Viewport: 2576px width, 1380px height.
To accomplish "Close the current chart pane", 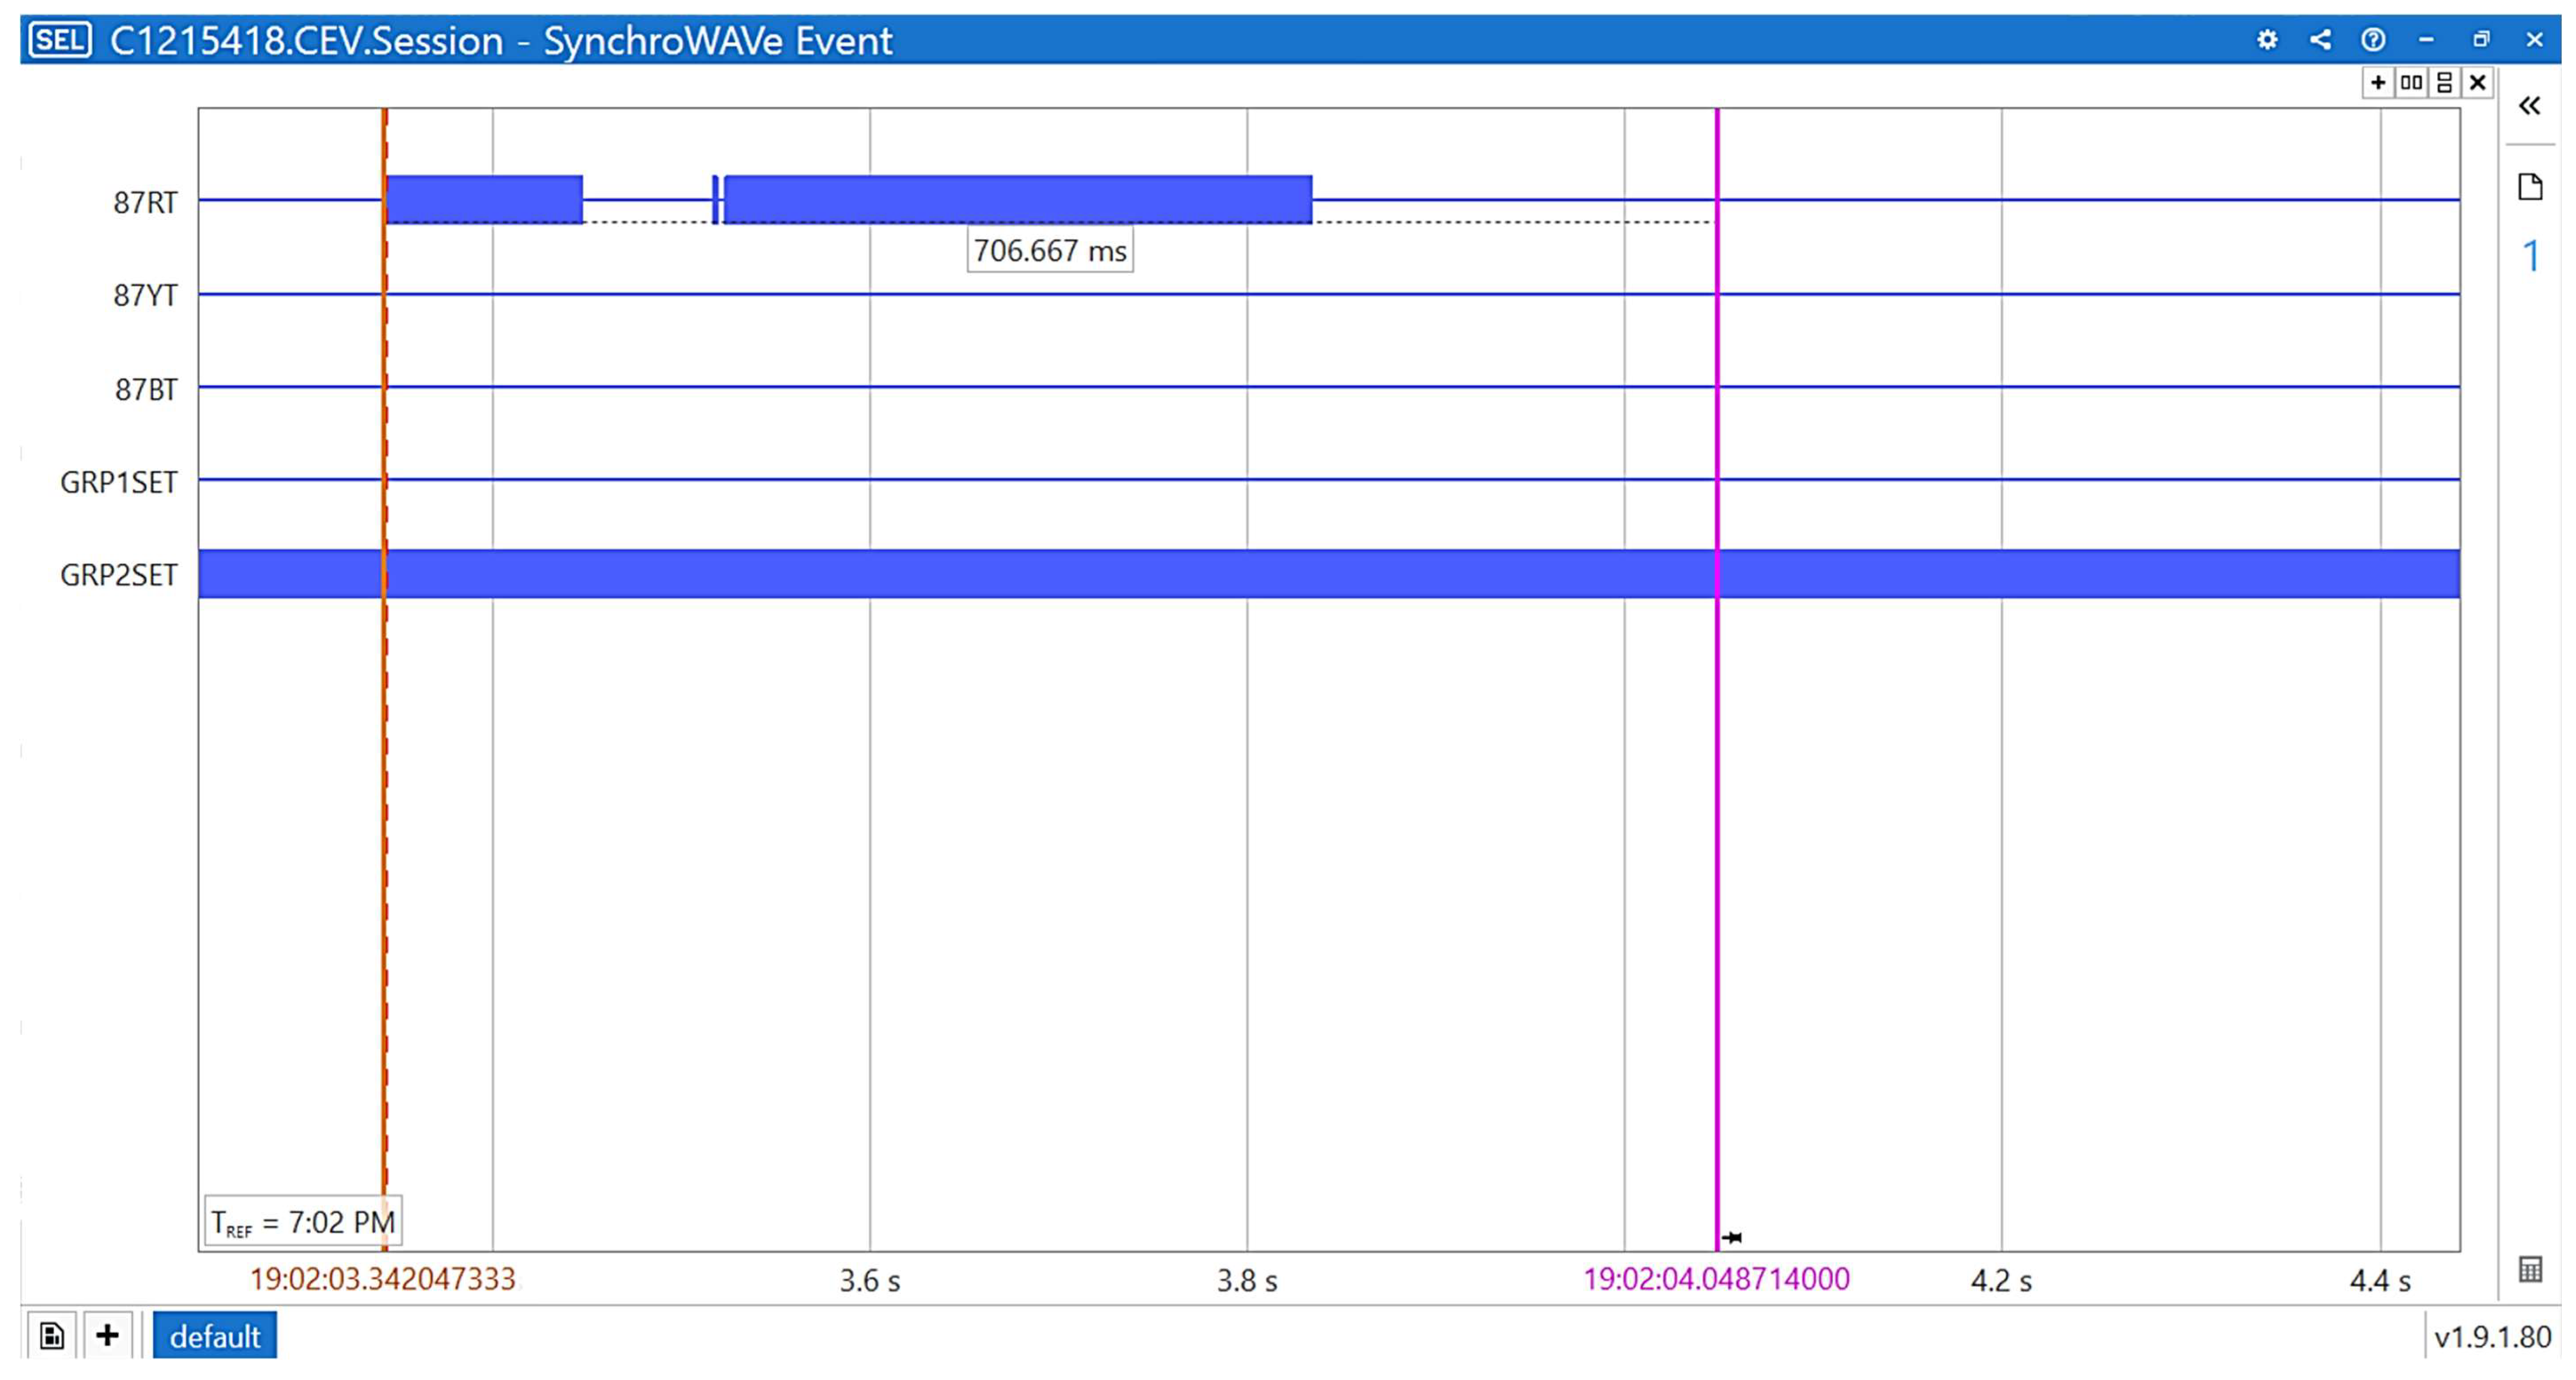I will click(2477, 83).
